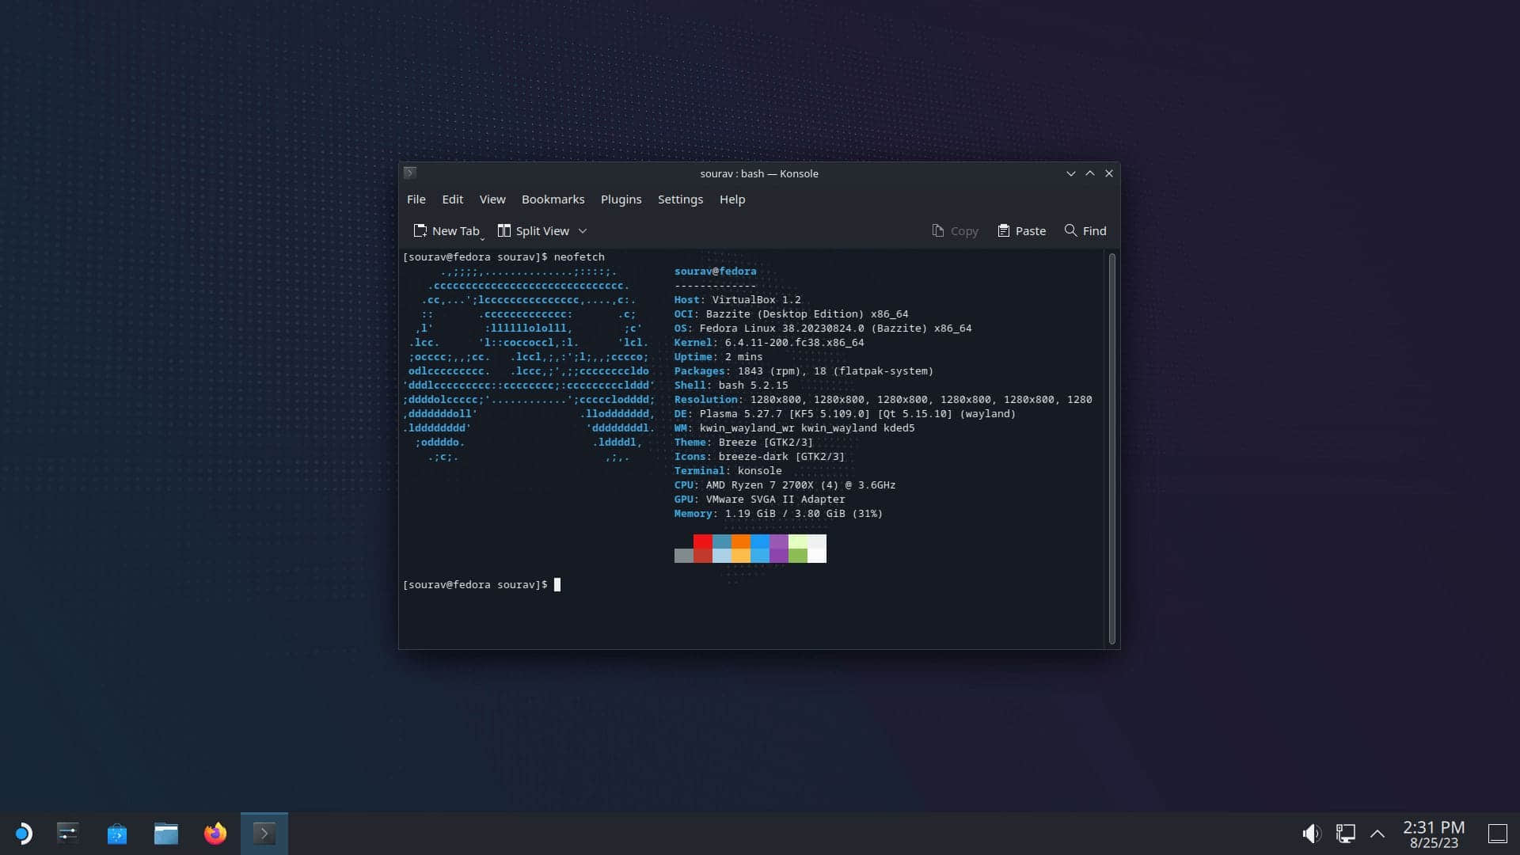Open the Settings menu
Viewport: 1520px width, 855px height.
tap(680, 199)
